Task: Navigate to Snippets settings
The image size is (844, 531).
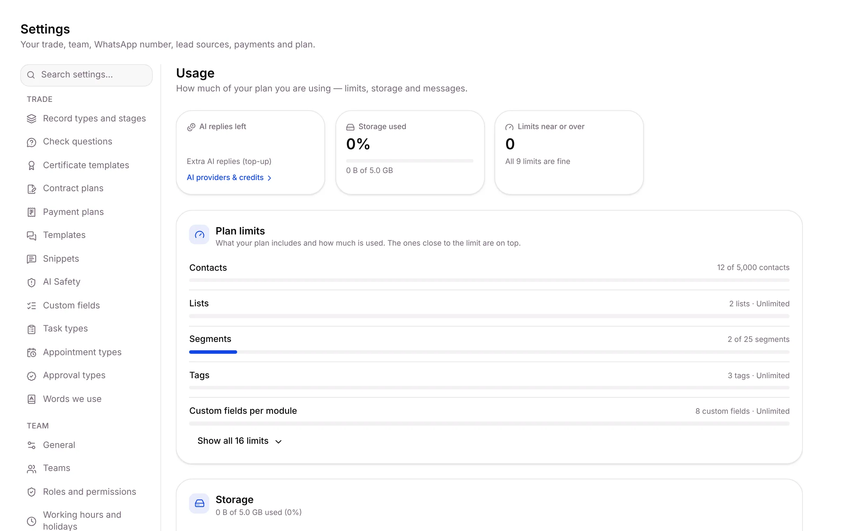Action: pos(86,259)
